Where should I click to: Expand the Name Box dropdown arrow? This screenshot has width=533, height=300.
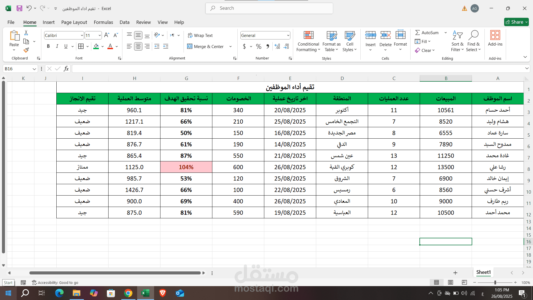(x=34, y=69)
